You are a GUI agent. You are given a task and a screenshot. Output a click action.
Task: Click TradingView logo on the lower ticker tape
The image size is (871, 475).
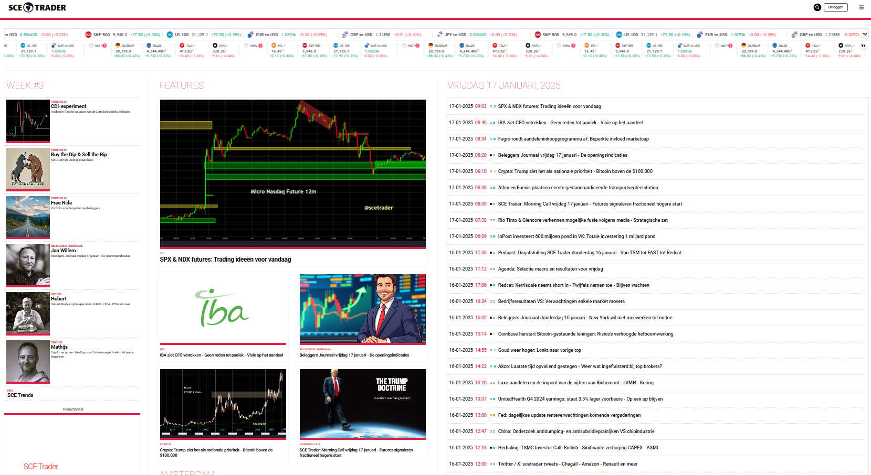(863, 46)
